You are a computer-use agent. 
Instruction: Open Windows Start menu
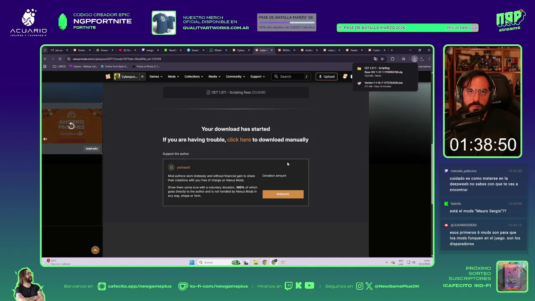click(192, 262)
